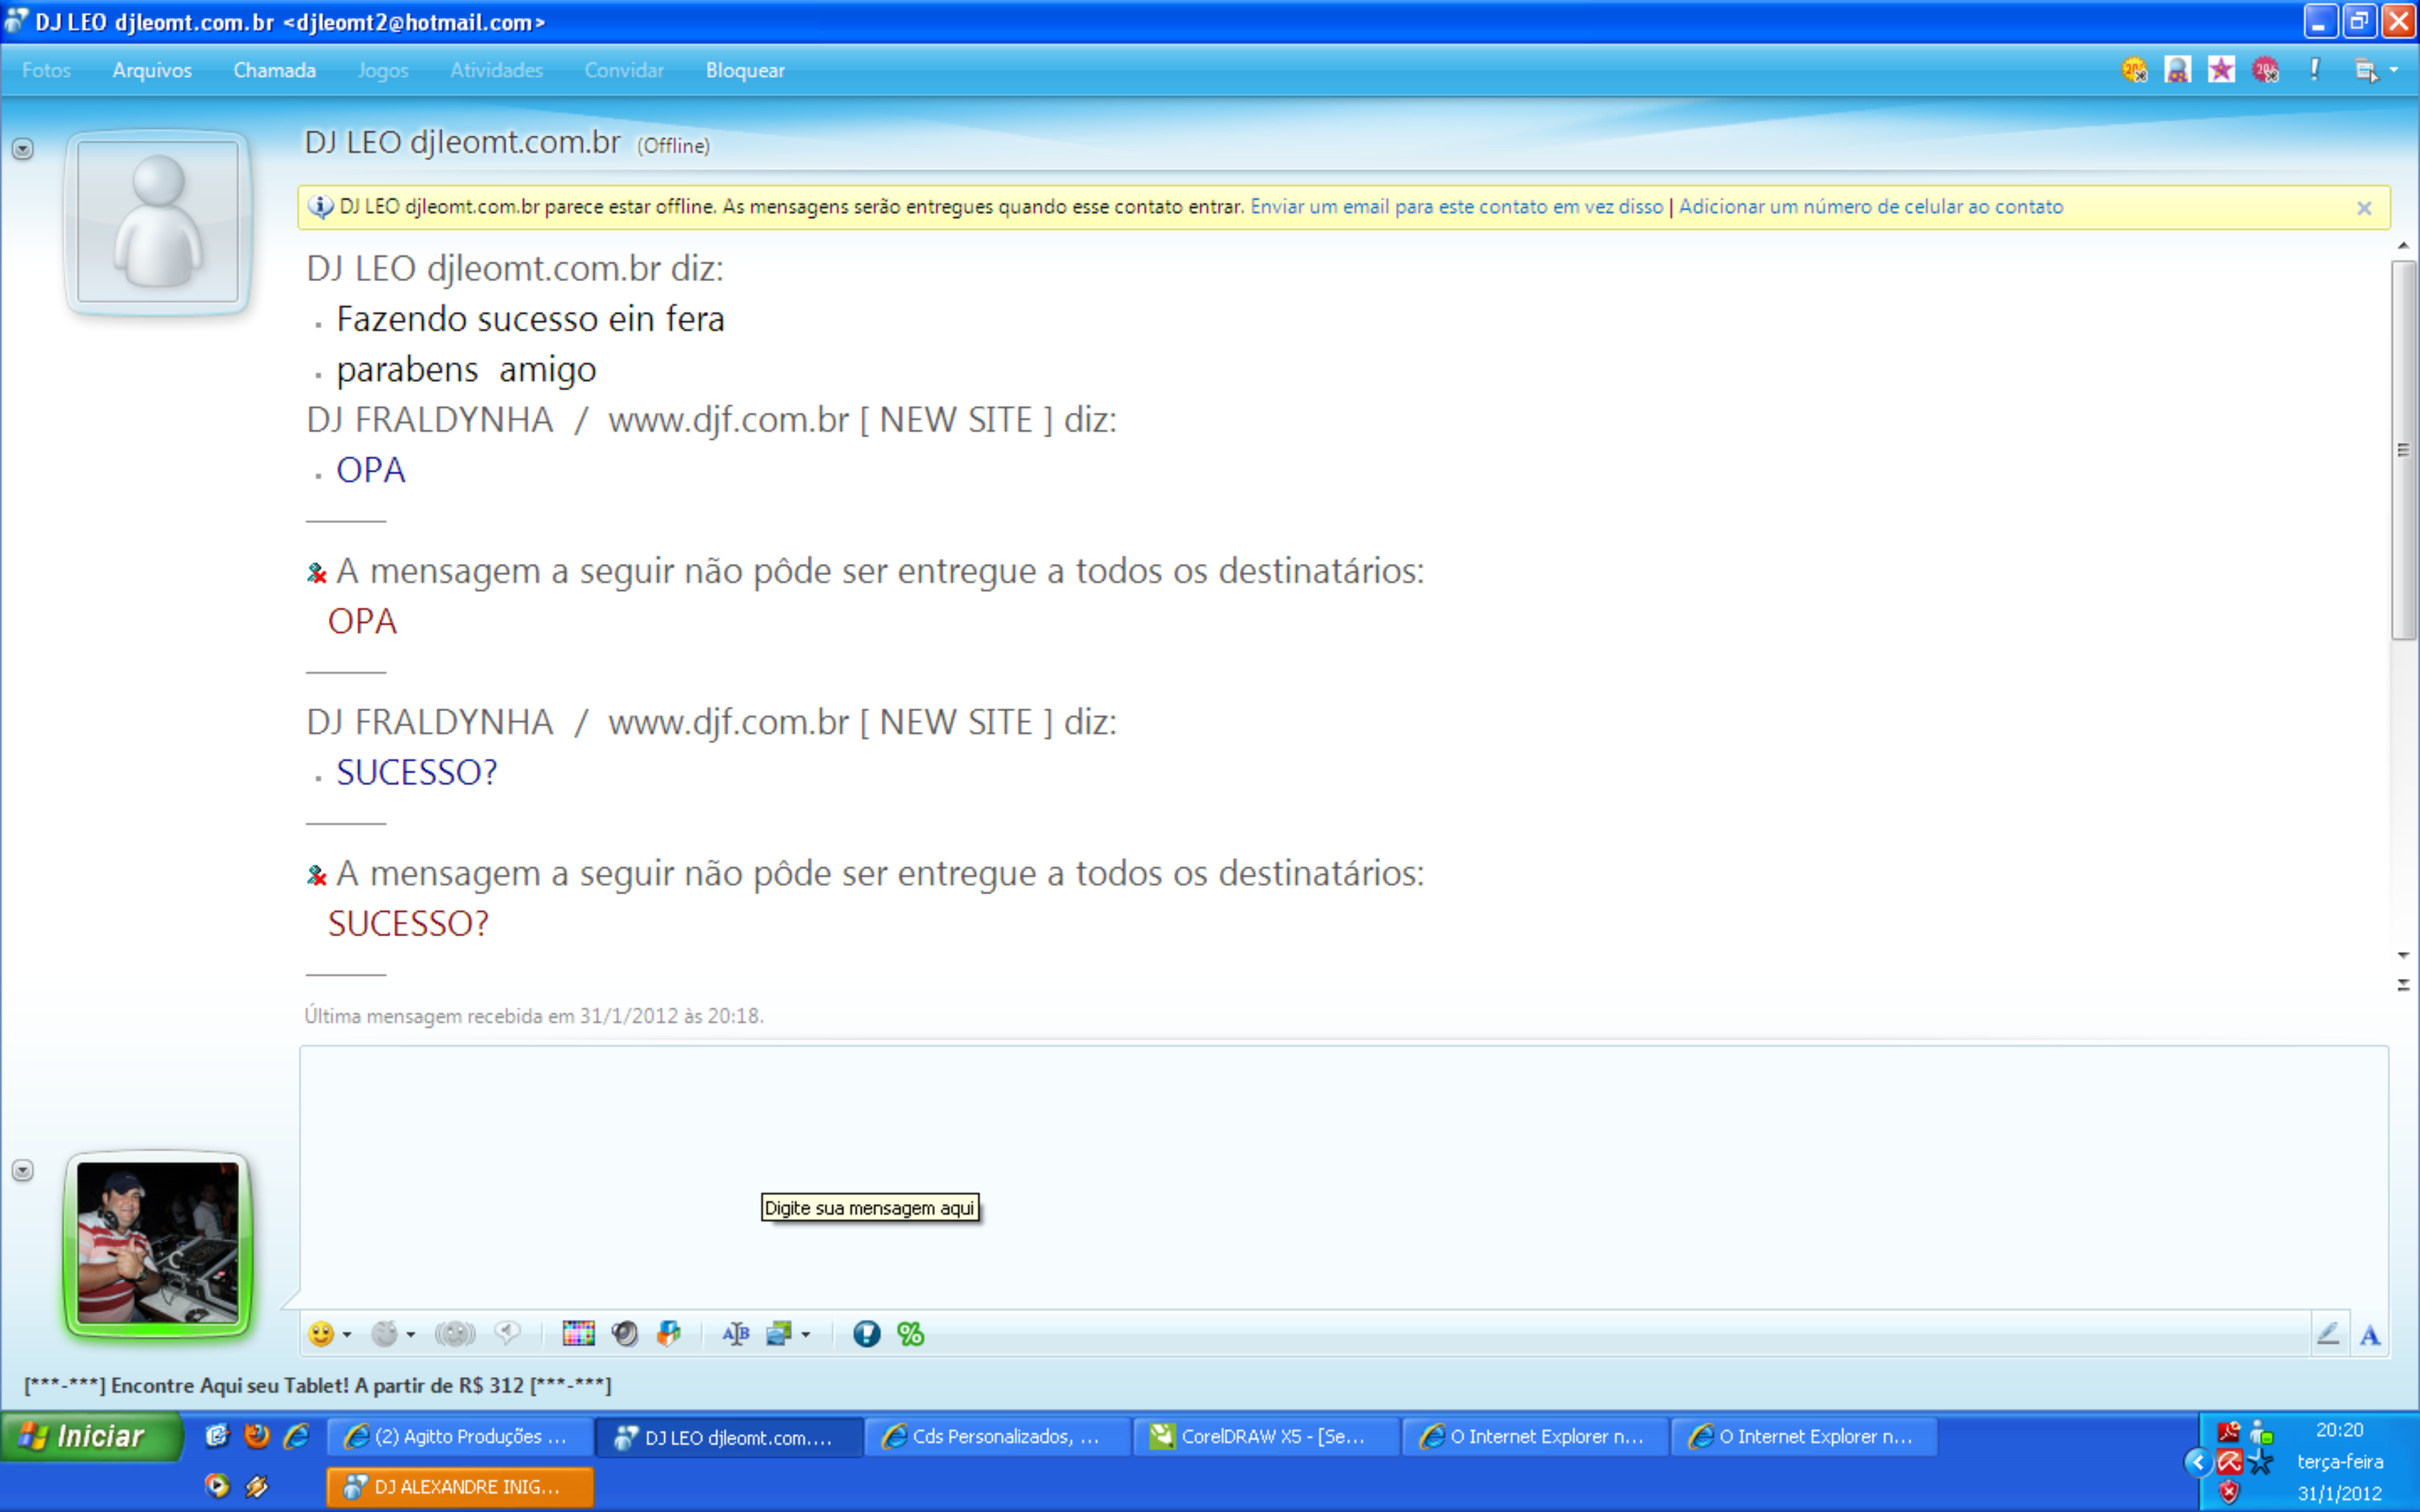Open font settings with the letter A icon
Screen dimensions: 2420x1512
pyautogui.click(x=2370, y=1335)
